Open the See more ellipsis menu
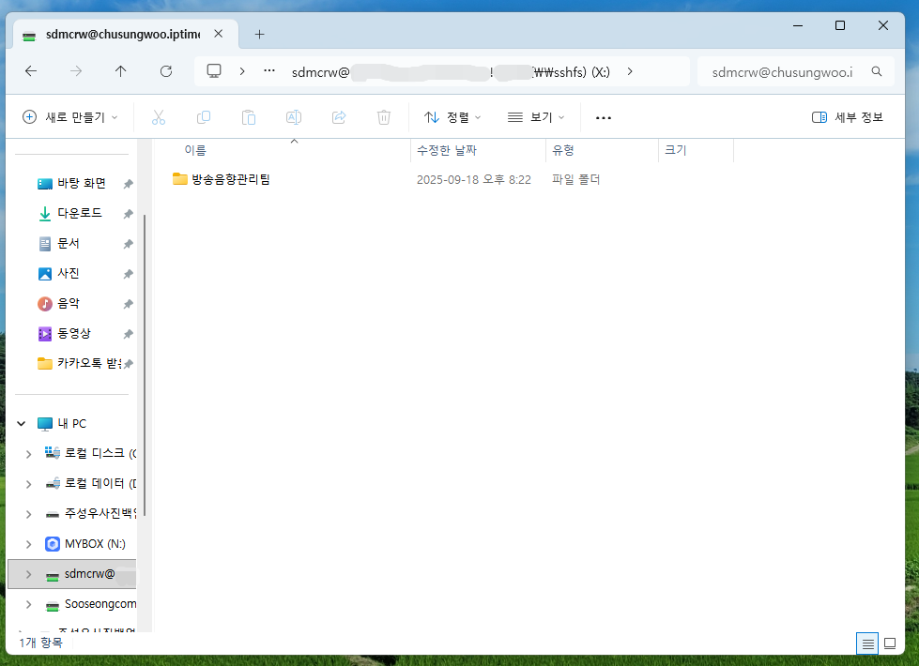 [604, 117]
